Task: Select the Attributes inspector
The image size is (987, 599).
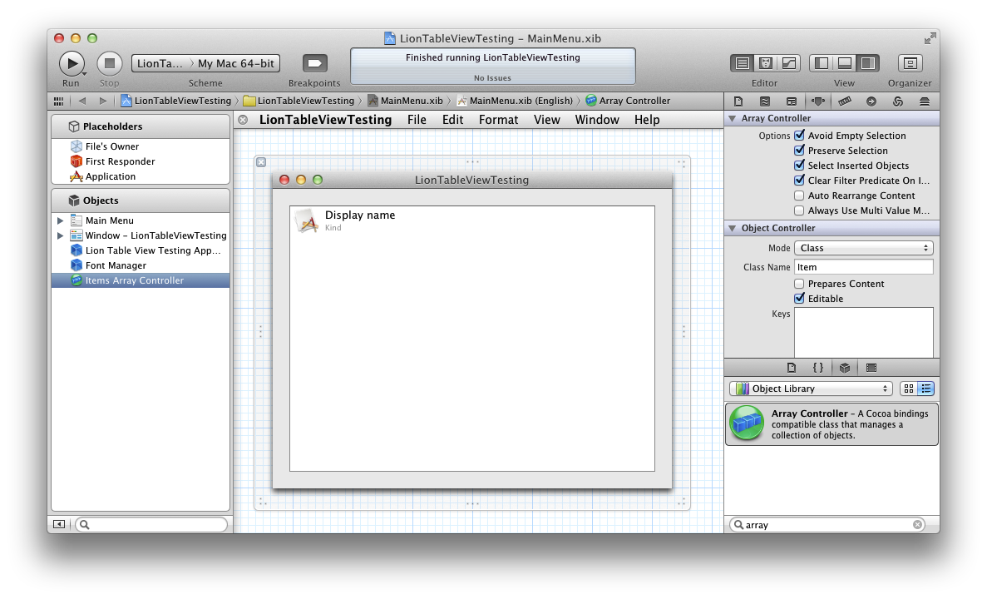Action: [x=817, y=101]
